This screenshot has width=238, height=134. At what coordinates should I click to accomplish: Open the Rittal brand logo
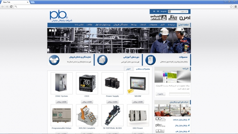pos(173,18)
